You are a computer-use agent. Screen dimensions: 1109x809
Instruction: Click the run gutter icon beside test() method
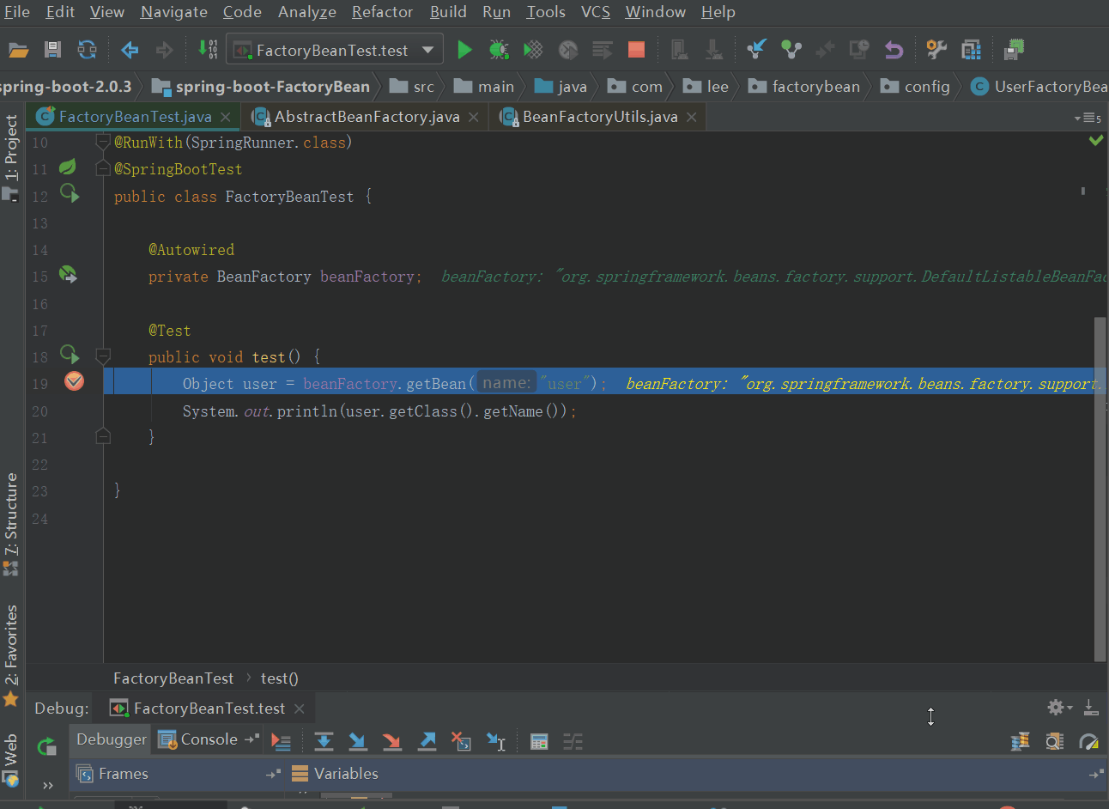pos(69,355)
